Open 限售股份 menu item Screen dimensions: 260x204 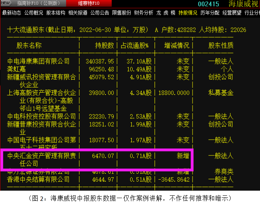[x=122, y=13]
